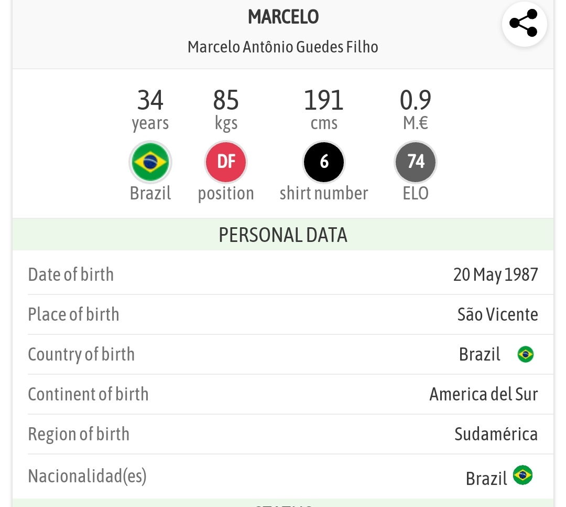
Task: Open the São Vicente place of birth
Action: (x=498, y=314)
